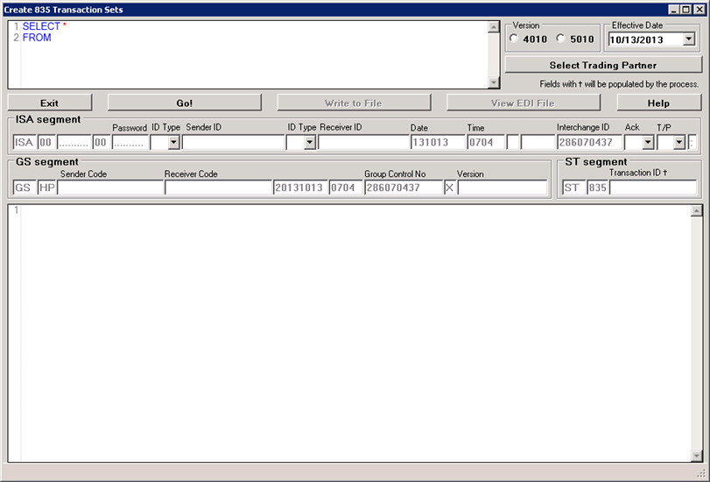
Task: Expand the ISA Receiver ID Type dropdown
Action: (310, 142)
